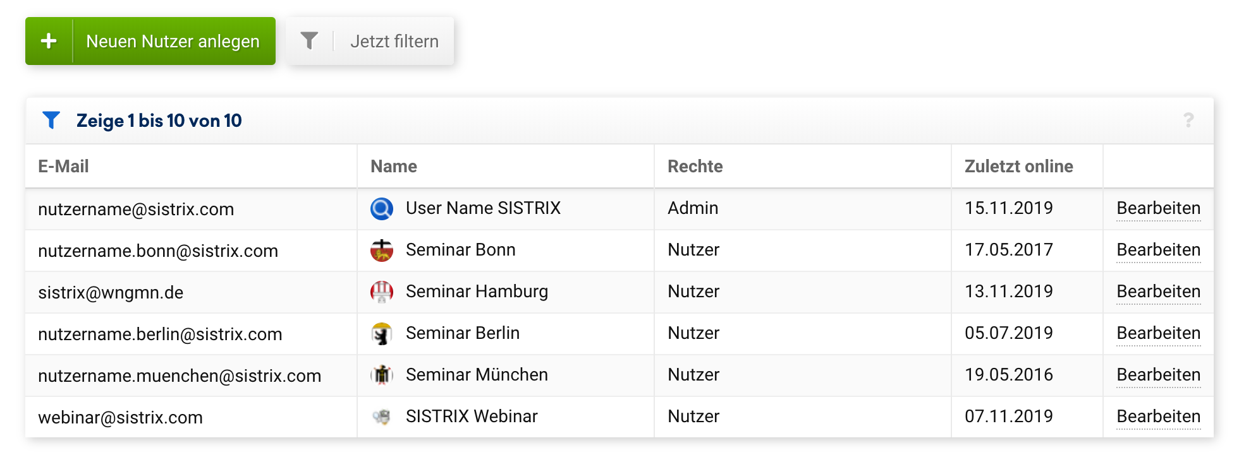
Task: Click the Seminar Bonn avatar icon
Action: click(382, 250)
